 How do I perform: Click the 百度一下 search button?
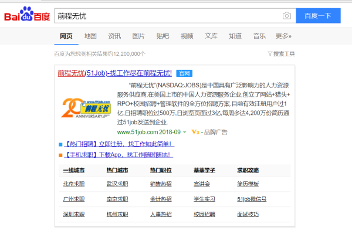[x=318, y=16]
